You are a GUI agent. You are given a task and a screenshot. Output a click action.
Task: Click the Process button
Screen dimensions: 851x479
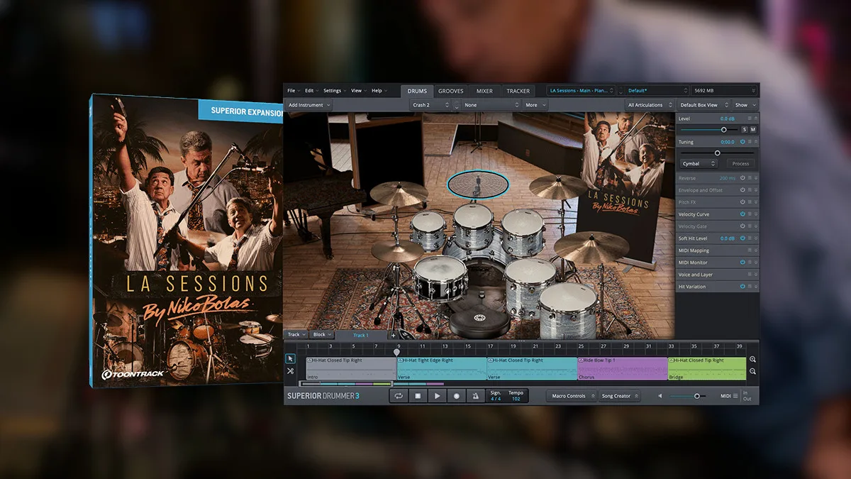[740, 163]
